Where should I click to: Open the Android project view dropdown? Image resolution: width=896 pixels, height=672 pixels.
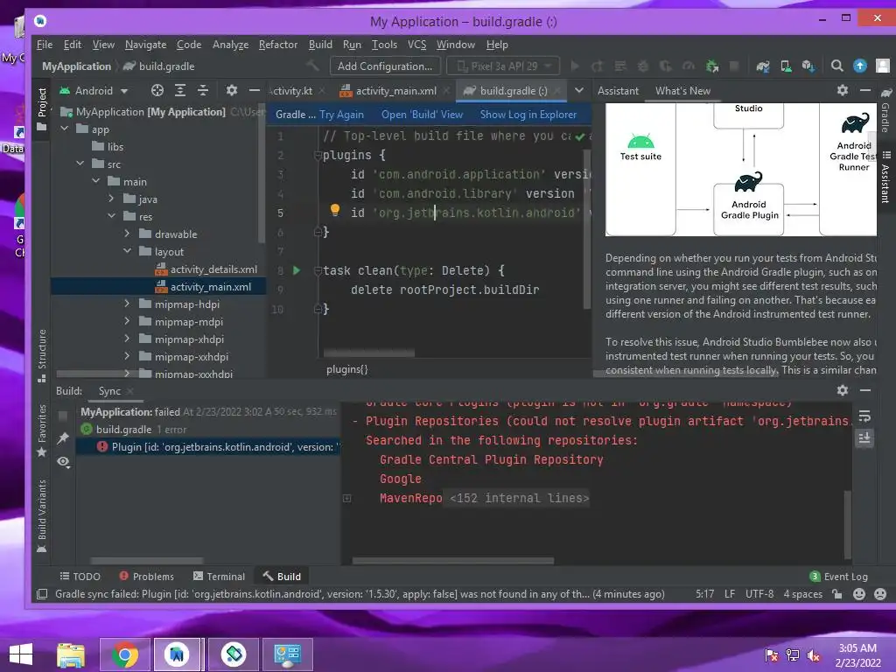[x=94, y=90]
